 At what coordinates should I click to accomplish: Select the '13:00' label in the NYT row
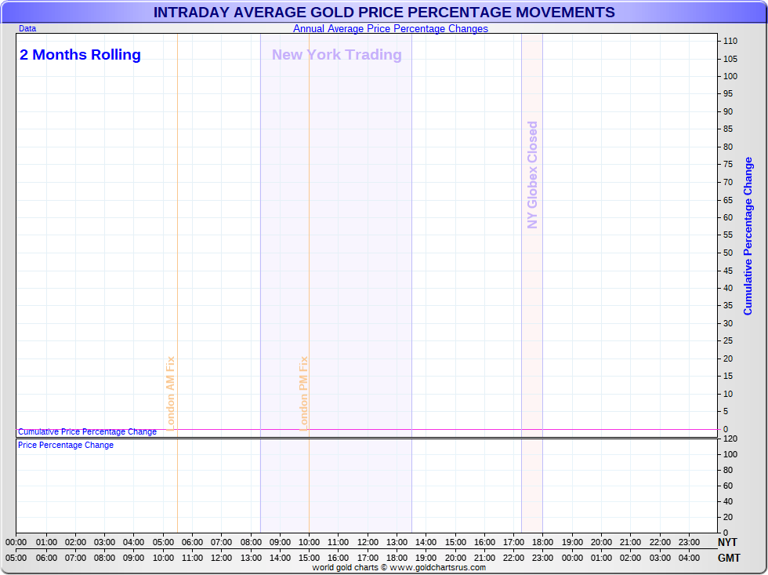point(397,542)
